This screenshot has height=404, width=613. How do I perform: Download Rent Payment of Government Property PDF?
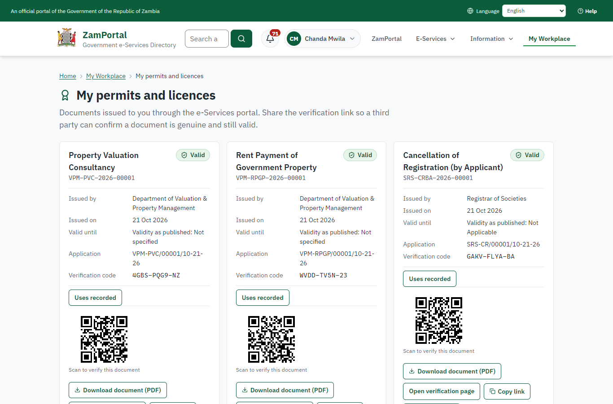point(285,390)
